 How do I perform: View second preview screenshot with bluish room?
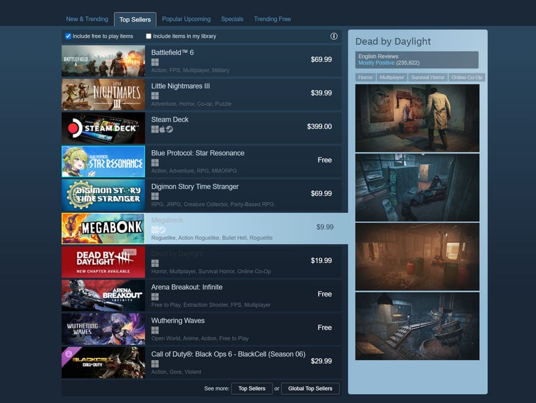[x=418, y=187]
